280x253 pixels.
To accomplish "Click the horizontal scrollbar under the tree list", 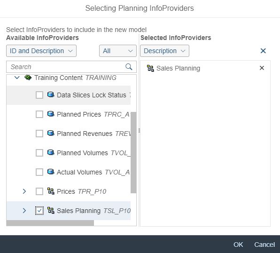I will tap(50, 223).
